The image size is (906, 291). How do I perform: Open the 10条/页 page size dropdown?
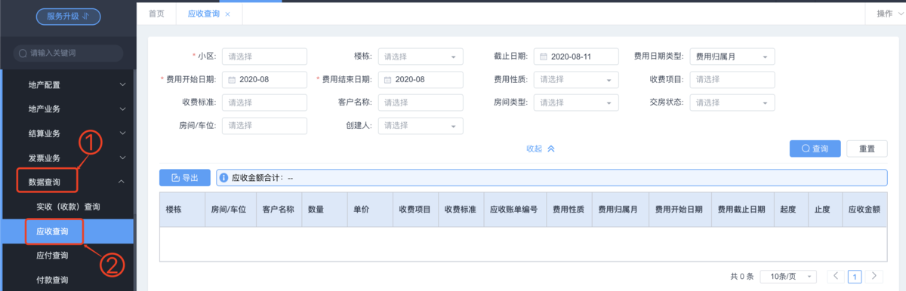pyautogui.click(x=788, y=277)
